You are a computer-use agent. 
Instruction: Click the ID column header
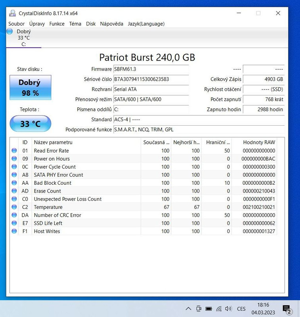click(25, 142)
